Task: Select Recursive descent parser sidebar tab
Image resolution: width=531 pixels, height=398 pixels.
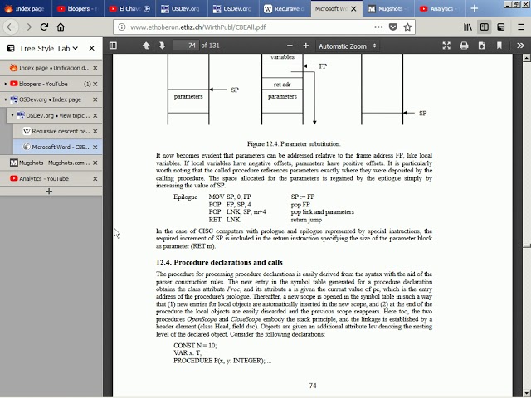Action: point(56,131)
